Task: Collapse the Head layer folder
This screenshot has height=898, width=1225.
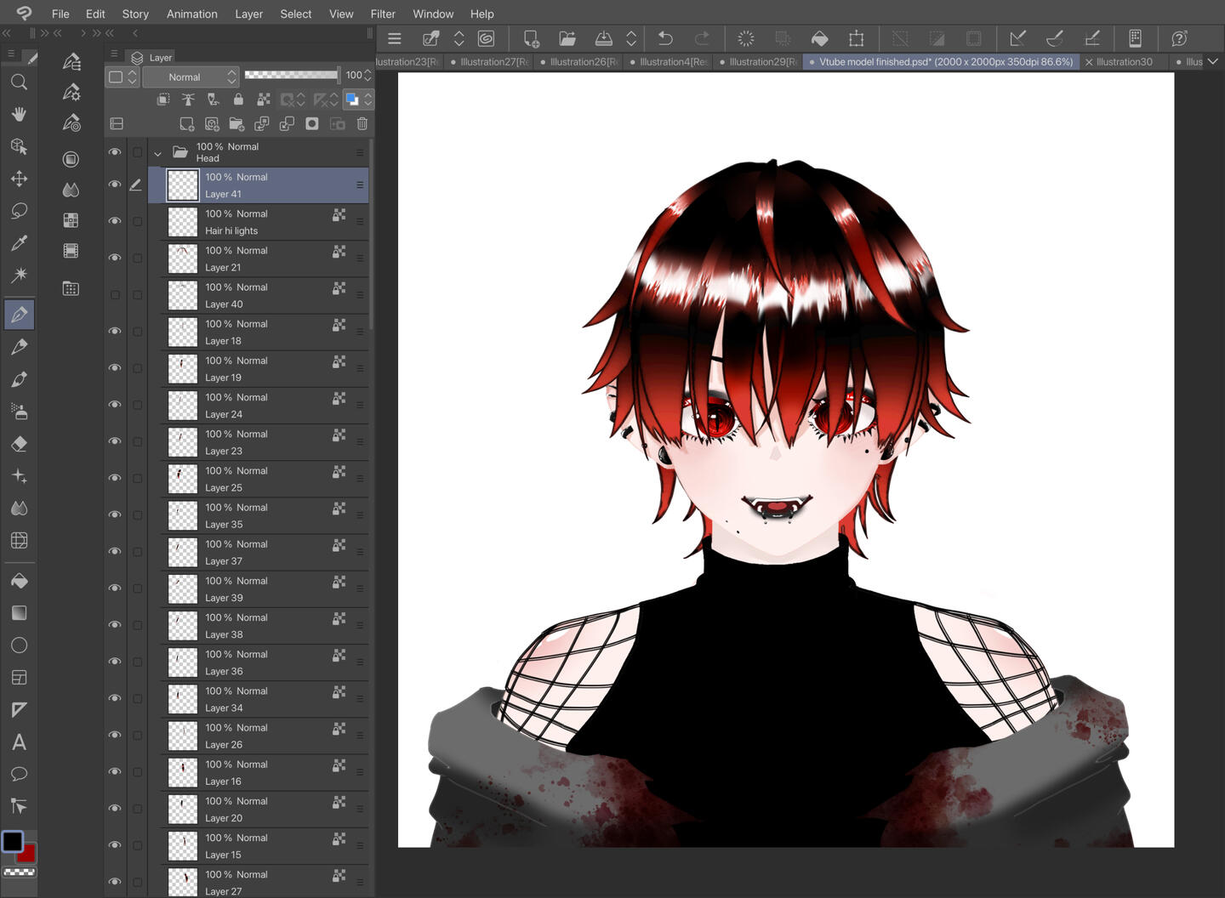Action: [157, 154]
